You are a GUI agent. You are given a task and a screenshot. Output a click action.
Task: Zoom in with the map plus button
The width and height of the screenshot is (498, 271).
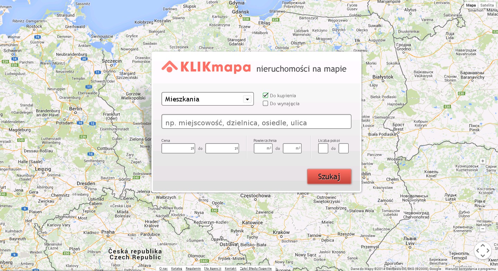click(483, 161)
